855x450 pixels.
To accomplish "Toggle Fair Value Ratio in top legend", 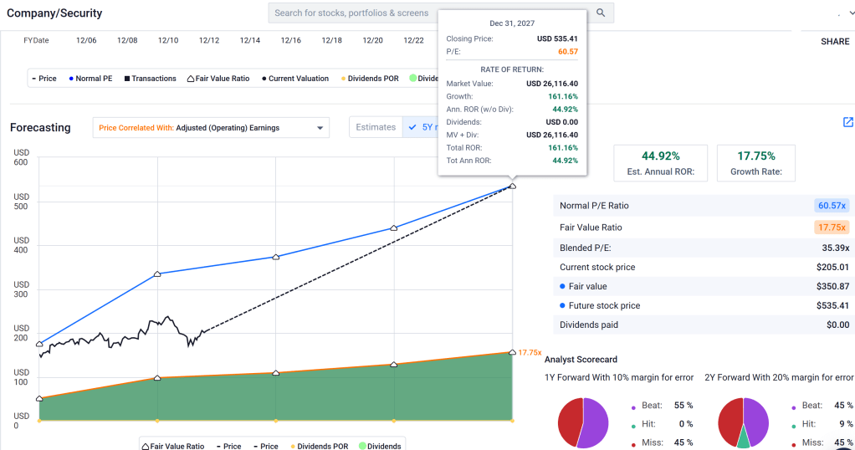I will pyautogui.click(x=217, y=79).
